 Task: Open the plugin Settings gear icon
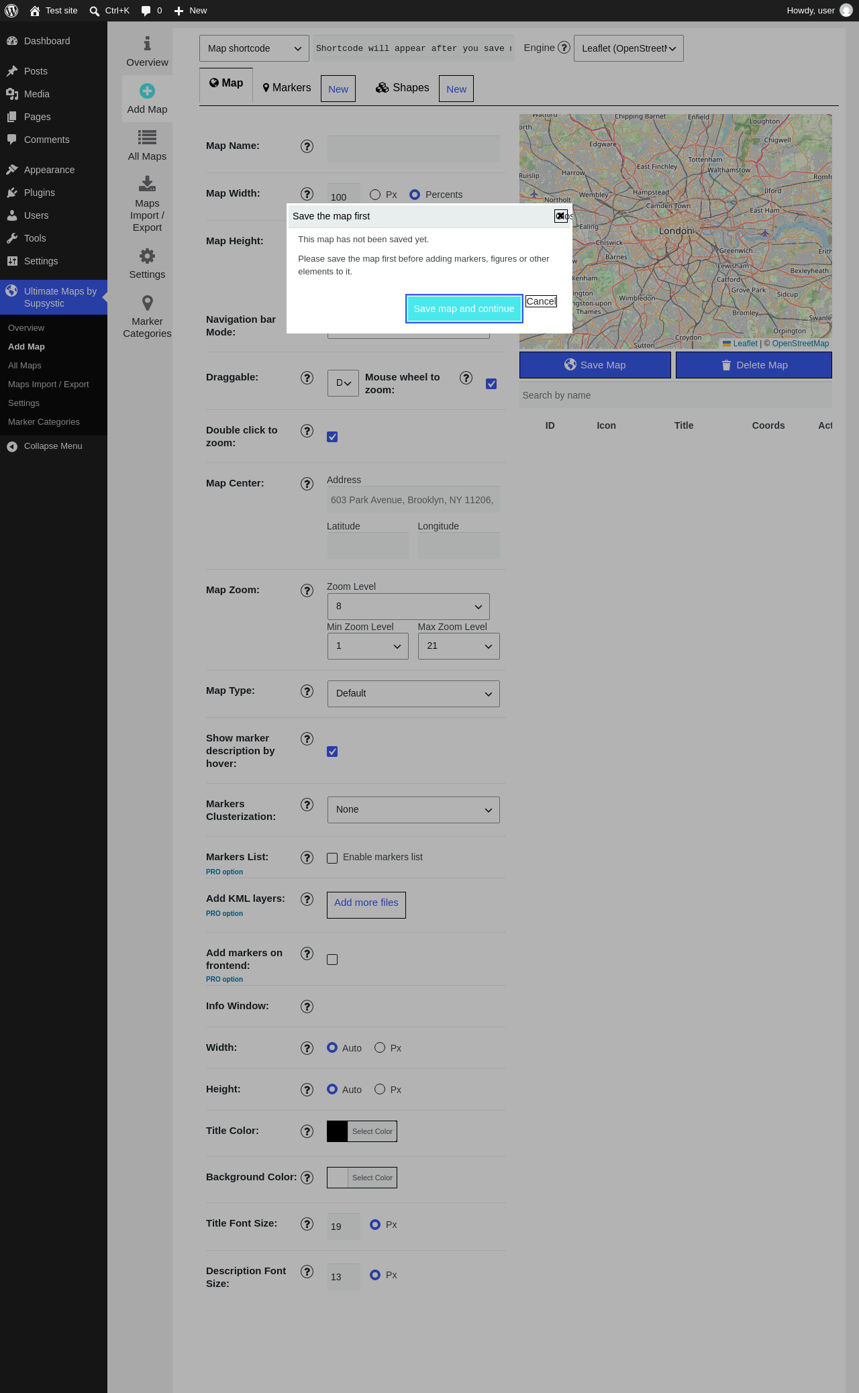(148, 256)
